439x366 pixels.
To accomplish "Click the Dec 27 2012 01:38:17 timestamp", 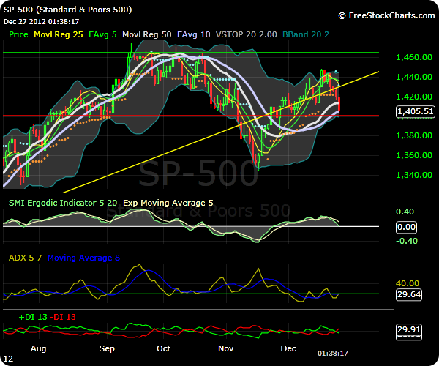I will point(42,21).
